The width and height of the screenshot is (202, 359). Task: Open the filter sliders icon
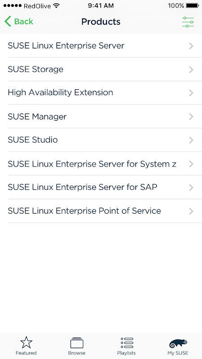(188, 22)
